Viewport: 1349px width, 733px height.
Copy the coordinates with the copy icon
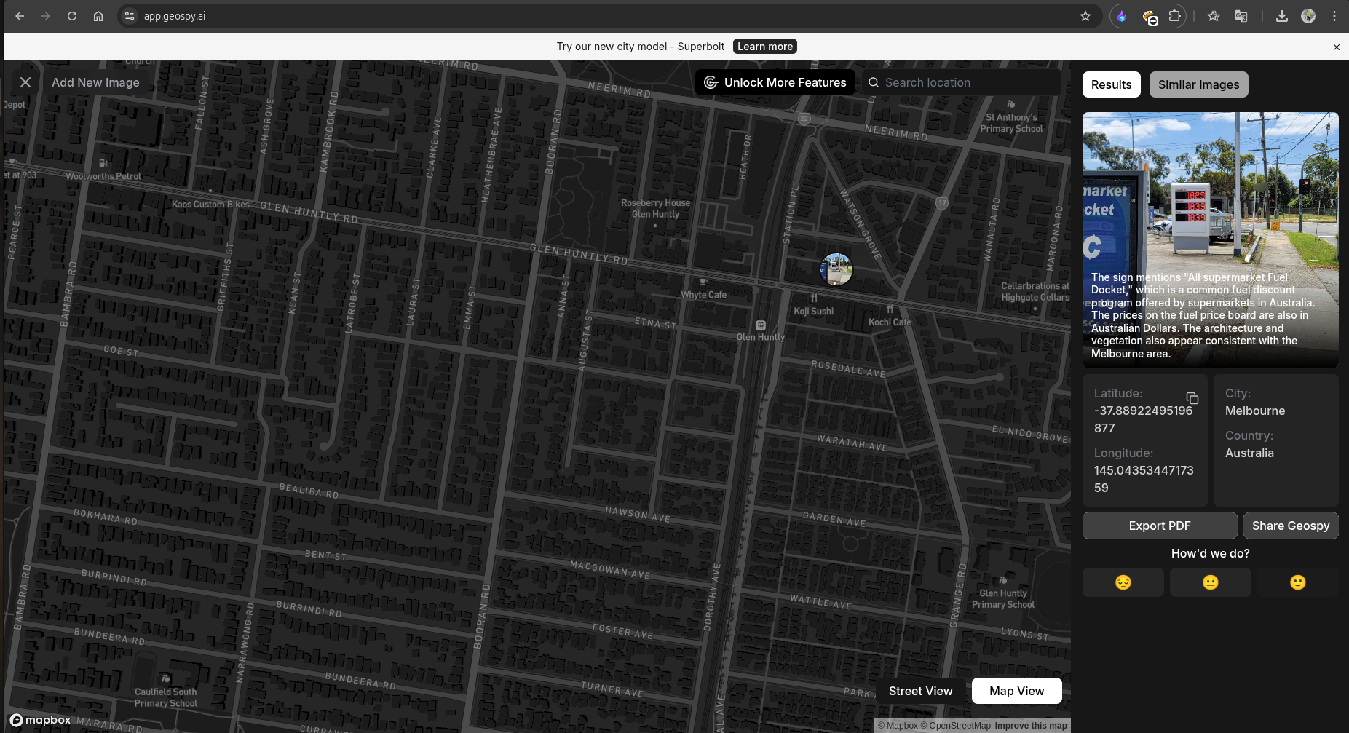pos(1192,398)
